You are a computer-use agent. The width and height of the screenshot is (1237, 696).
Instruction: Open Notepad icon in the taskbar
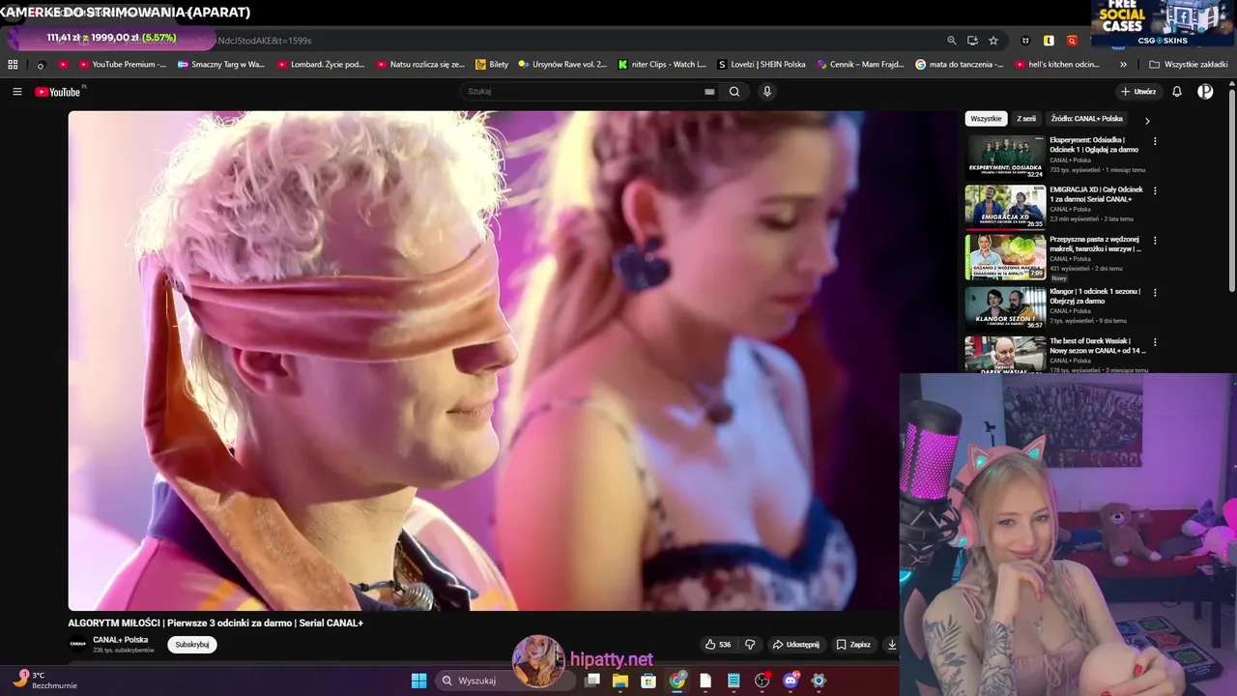[x=734, y=681]
